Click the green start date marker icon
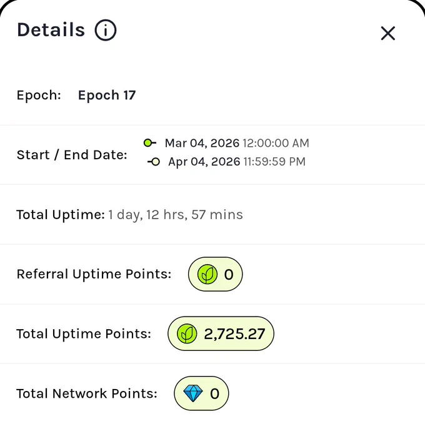This screenshot has height=424, width=425. (x=149, y=143)
